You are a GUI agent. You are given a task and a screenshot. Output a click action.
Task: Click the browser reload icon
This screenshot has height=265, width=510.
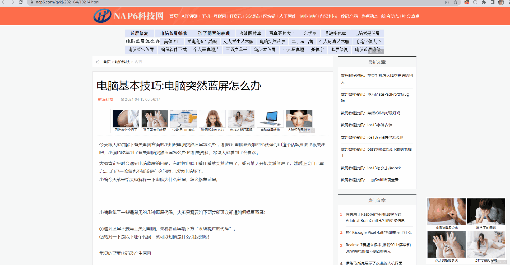point(21,2)
